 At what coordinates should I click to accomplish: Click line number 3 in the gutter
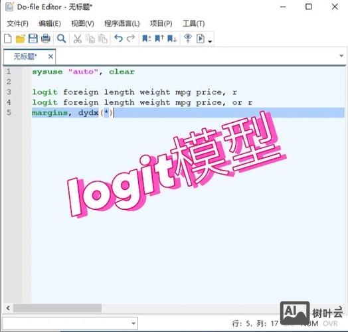(9, 92)
